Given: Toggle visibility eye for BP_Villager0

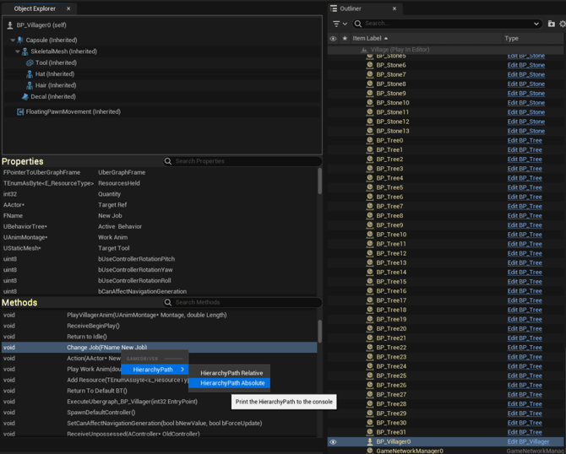Looking at the screenshot, I should [x=333, y=441].
